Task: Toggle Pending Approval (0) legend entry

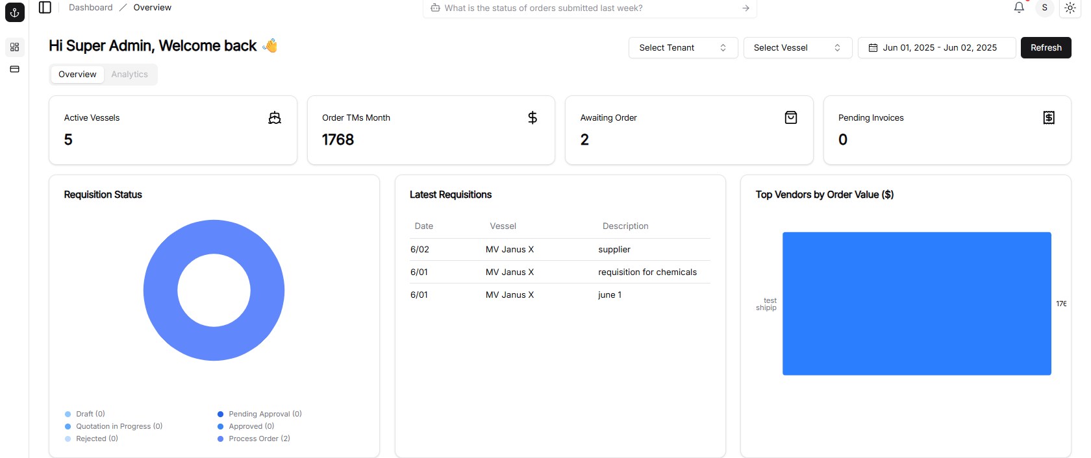Action: point(260,414)
